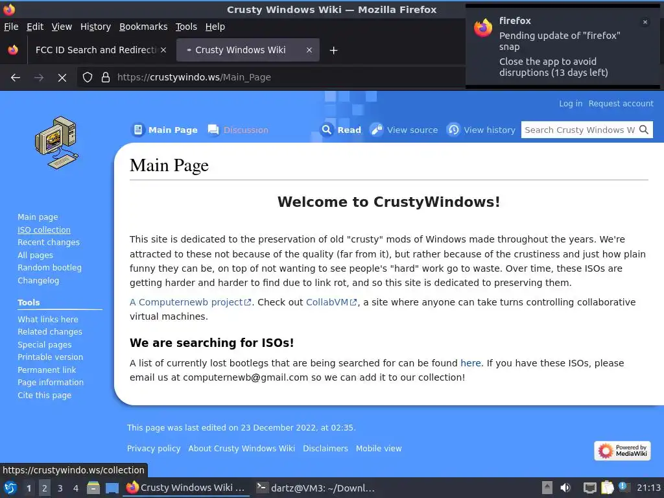Image resolution: width=664 pixels, height=498 pixels.
Task: Open the Permanent link
Action: point(47,370)
